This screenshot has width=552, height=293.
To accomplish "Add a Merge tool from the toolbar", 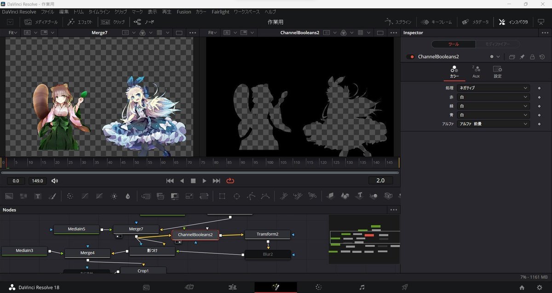I will (146, 196).
